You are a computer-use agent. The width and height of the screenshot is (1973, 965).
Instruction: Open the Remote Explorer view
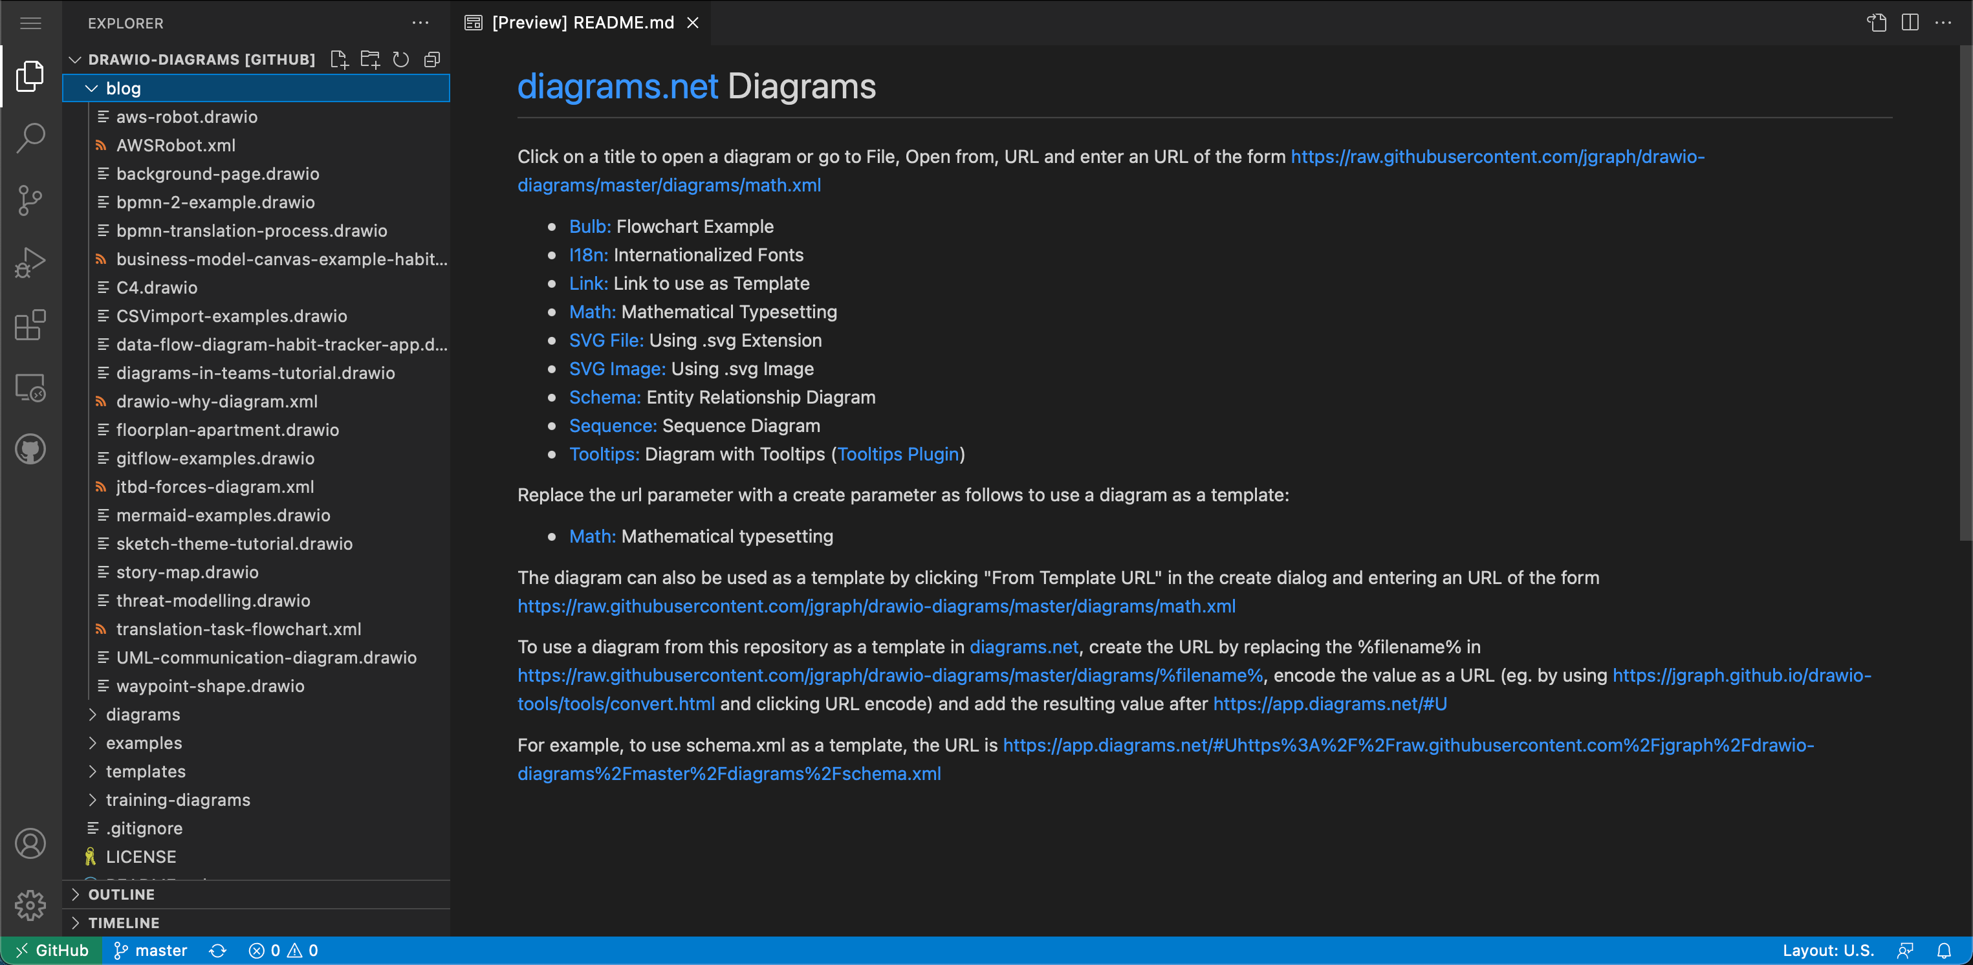(30, 387)
